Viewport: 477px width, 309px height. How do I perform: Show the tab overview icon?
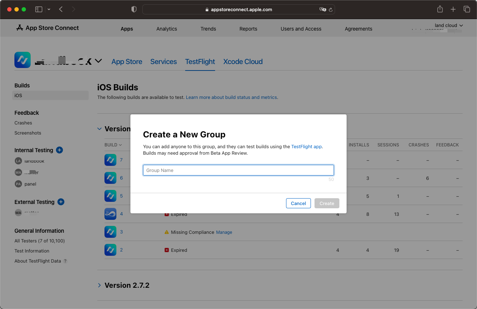pyautogui.click(x=467, y=9)
